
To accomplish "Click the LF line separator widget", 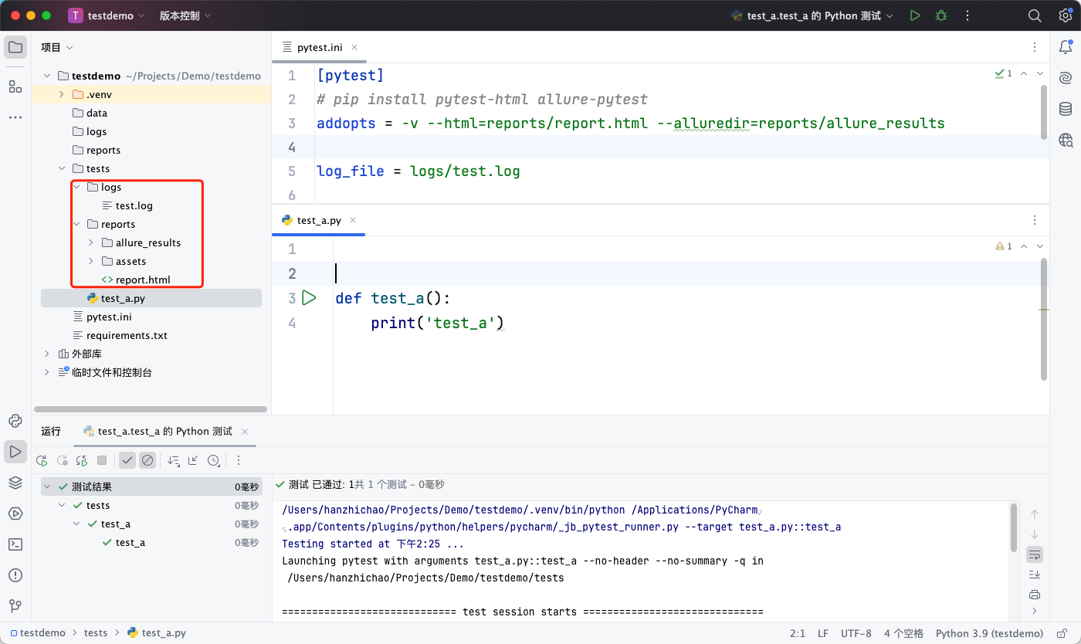I will point(823,633).
